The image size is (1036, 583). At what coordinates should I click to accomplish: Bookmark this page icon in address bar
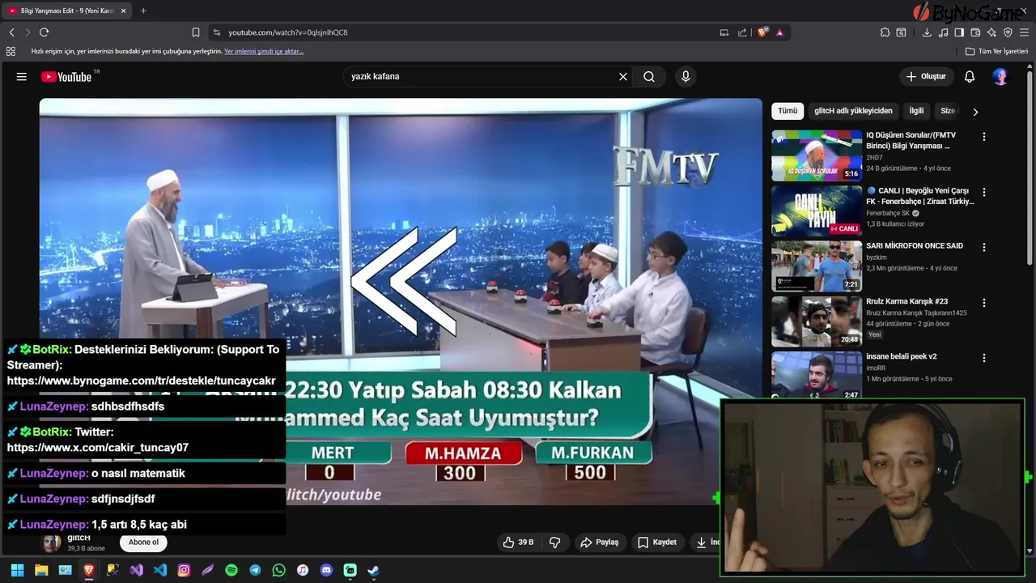196,32
